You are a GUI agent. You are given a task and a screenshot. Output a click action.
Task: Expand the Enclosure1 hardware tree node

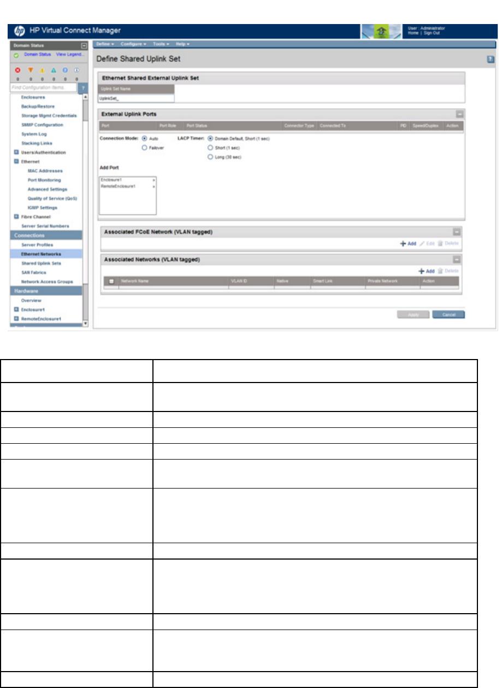coord(16,309)
